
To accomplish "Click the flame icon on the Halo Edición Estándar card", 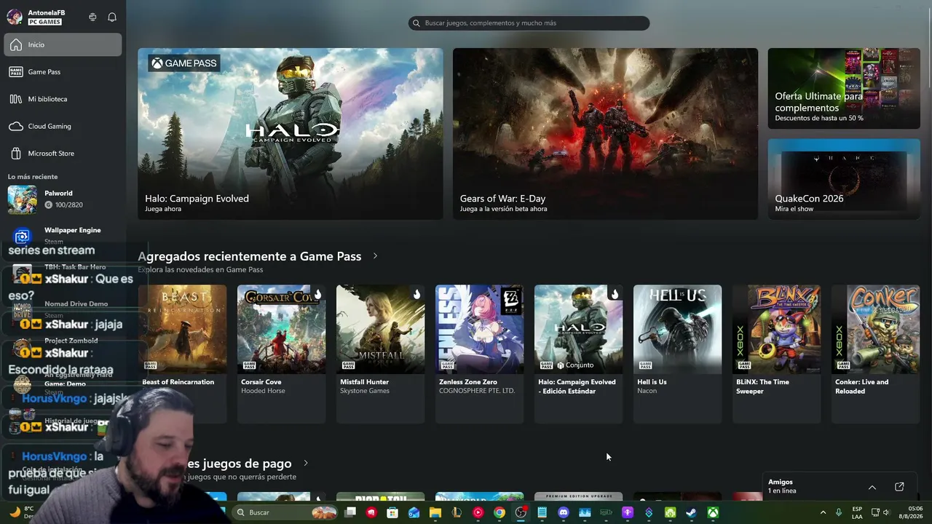I will click(x=615, y=294).
